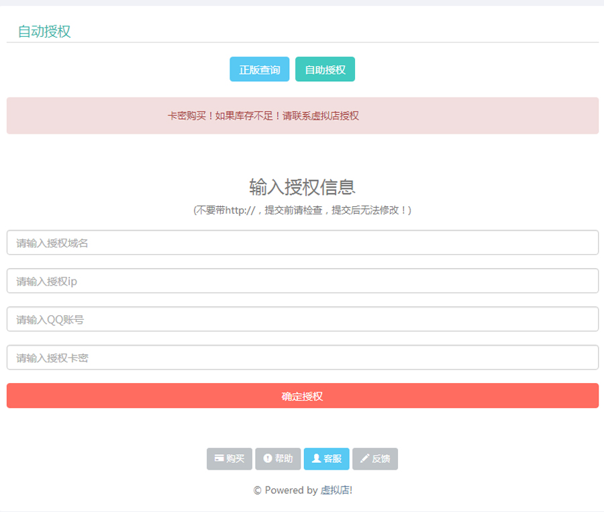Click the pencil icon for 反馈
The height and width of the screenshot is (512, 604).
(x=365, y=458)
